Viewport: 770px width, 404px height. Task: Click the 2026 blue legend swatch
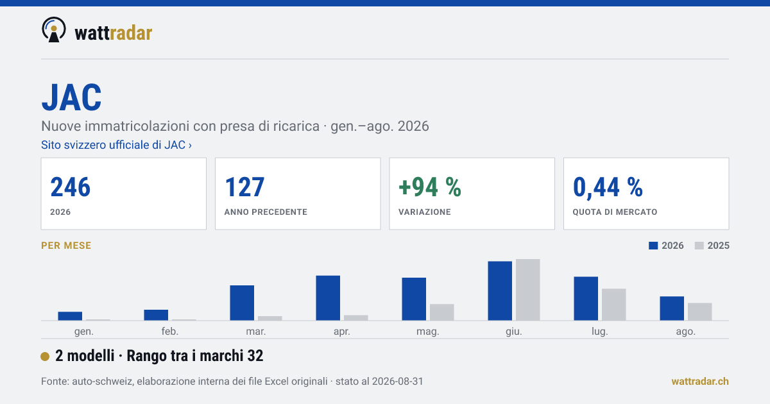pos(654,246)
